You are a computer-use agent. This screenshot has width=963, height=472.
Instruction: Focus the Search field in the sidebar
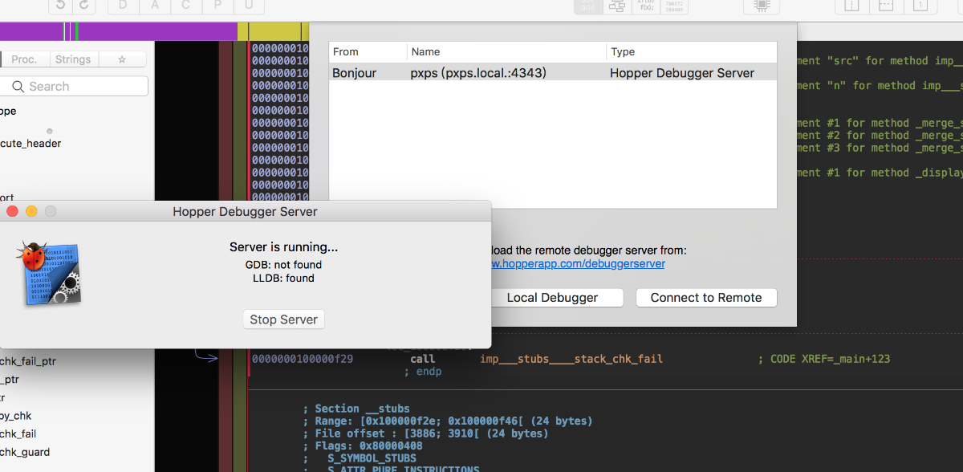click(x=75, y=87)
